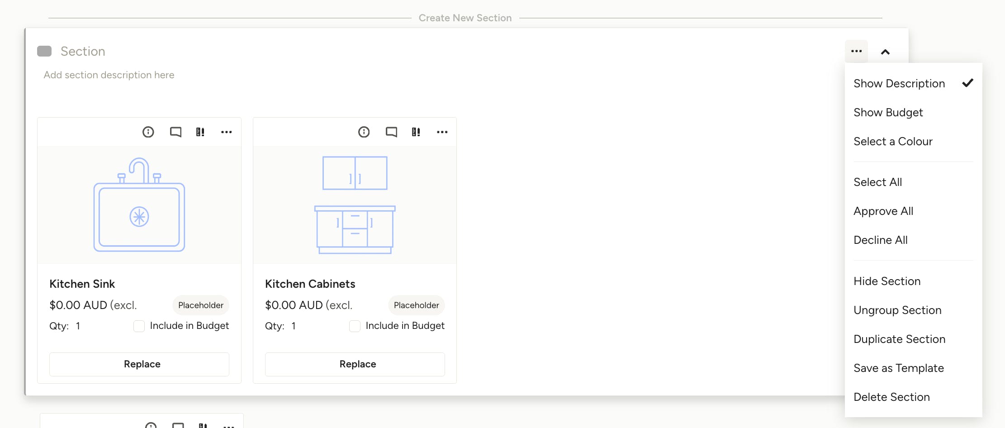
Task: Choose Save as Template option
Action: (898, 368)
